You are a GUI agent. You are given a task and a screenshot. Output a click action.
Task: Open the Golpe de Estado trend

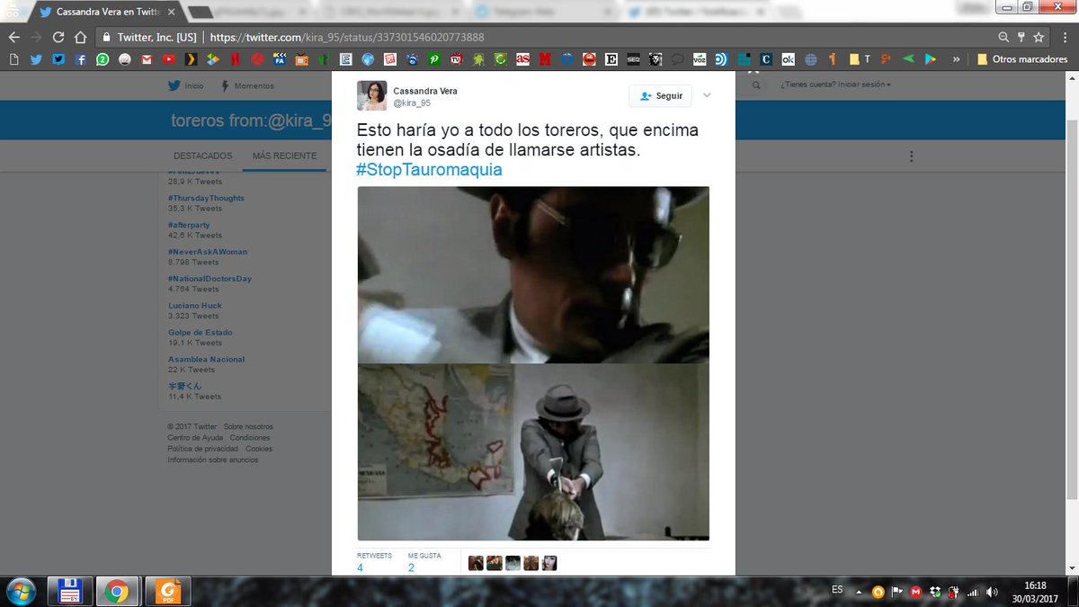click(x=200, y=332)
